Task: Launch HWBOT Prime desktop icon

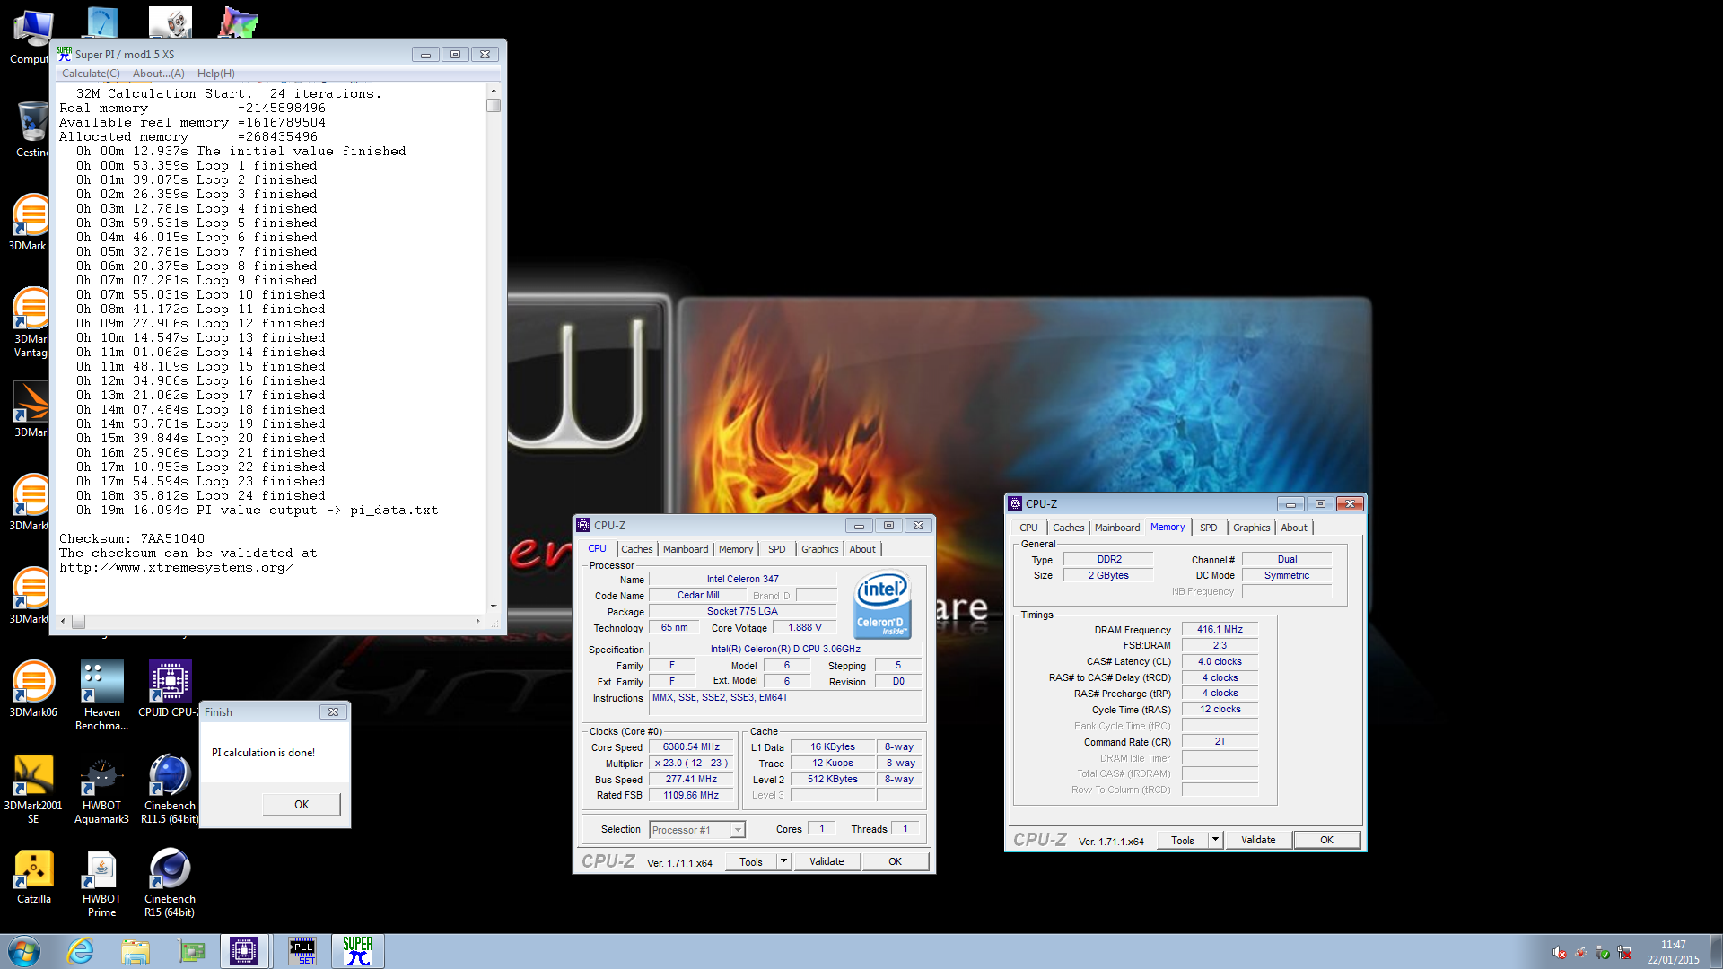Action: tap(101, 882)
